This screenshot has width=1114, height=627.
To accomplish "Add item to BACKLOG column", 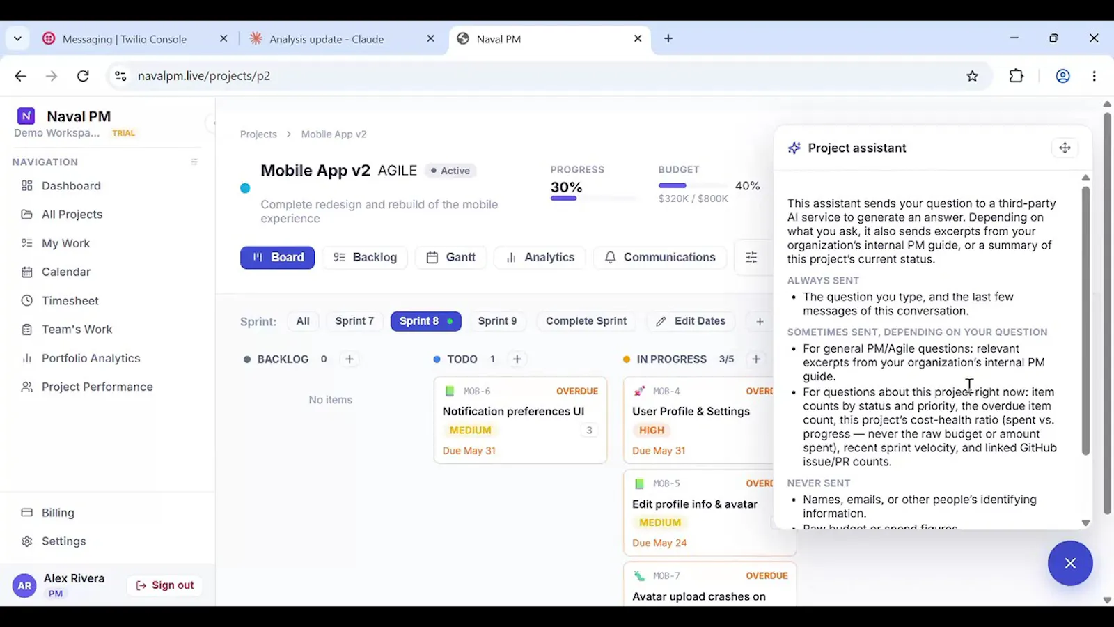I will pyautogui.click(x=350, y=359).
